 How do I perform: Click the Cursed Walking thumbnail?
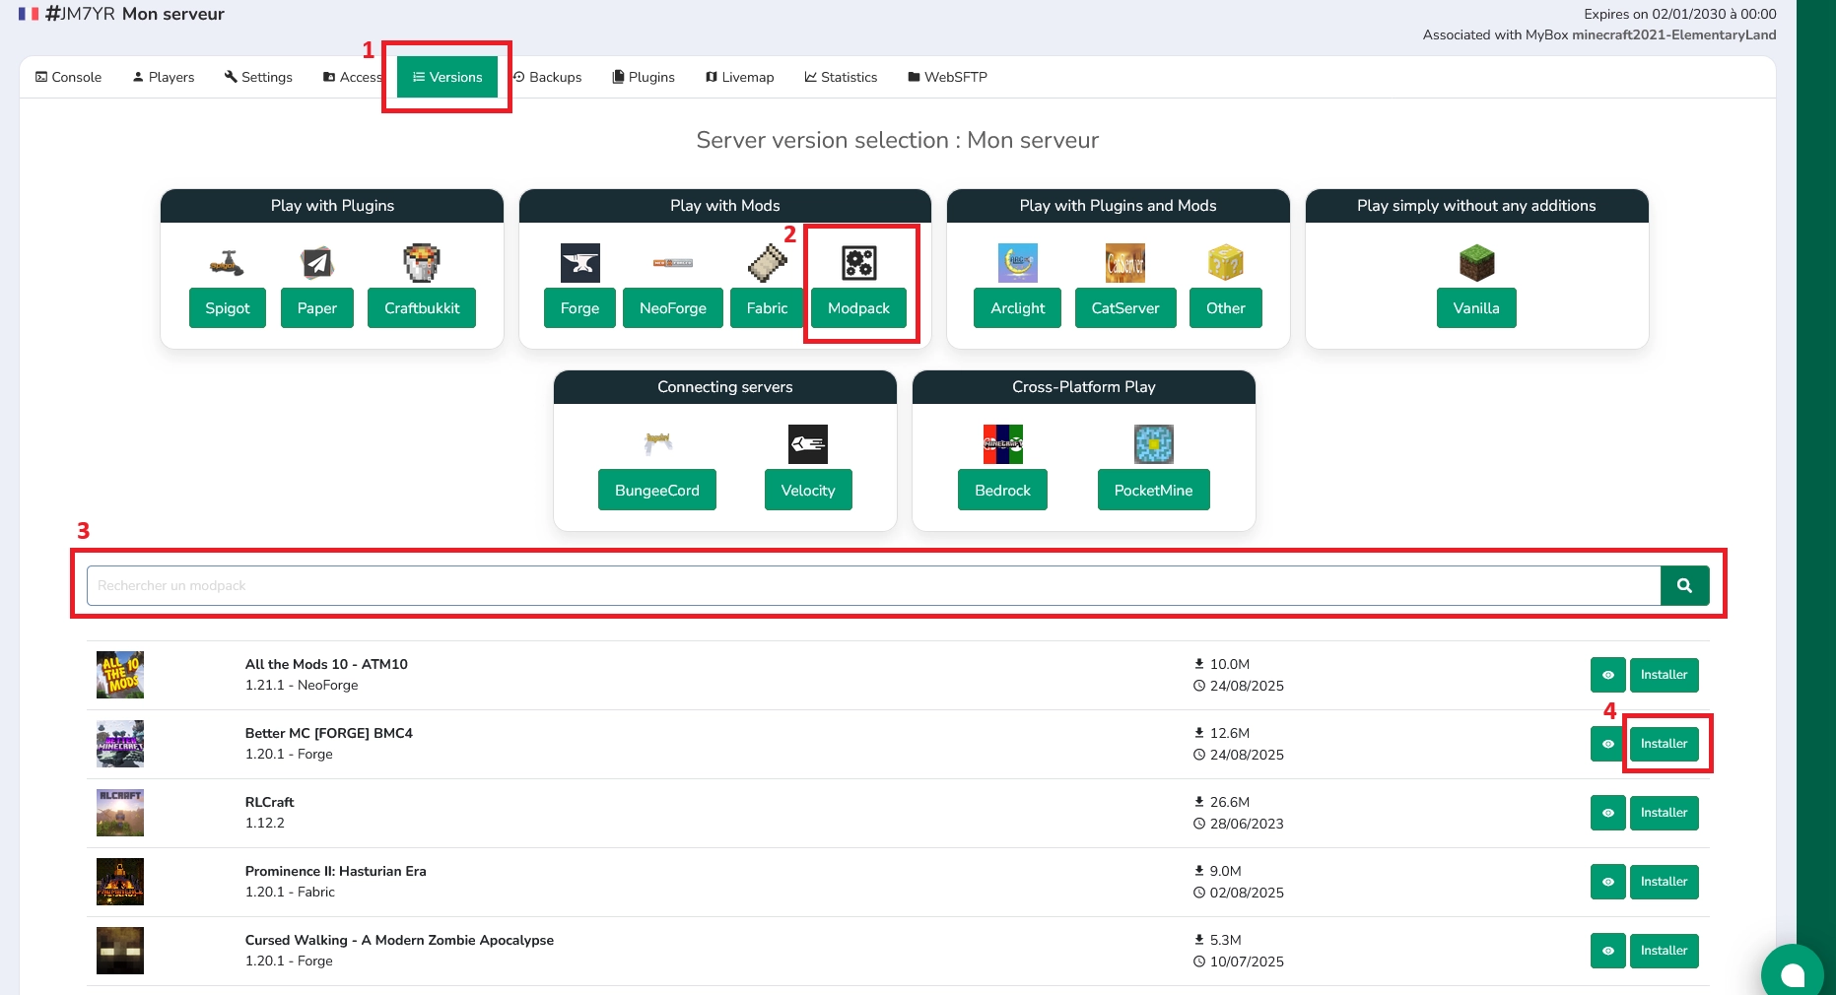[x=120, y=951]
